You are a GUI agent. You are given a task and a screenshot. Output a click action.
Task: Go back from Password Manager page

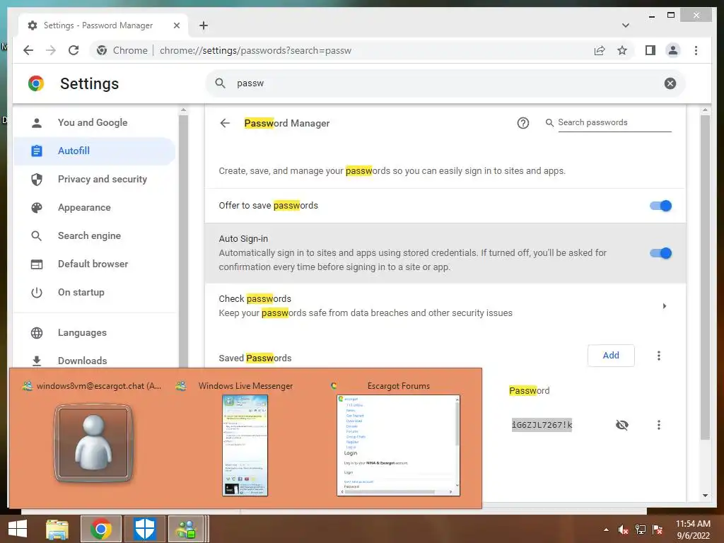[225, 123]
